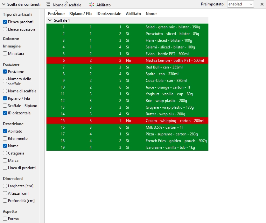Select Juice - orange - carton row
The image size is (266, 223).
point(127,87)
